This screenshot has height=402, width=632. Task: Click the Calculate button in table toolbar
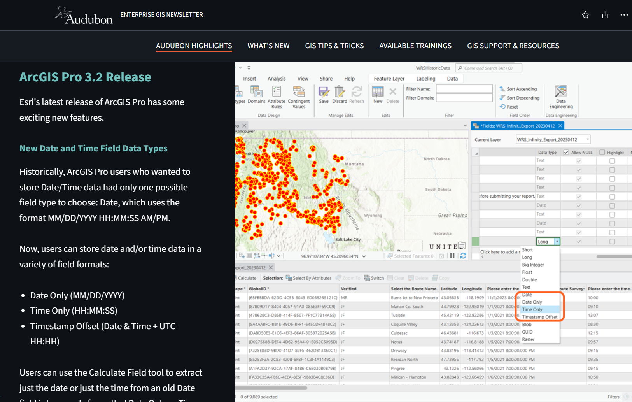pyautogui.click(x=246, y=278)
